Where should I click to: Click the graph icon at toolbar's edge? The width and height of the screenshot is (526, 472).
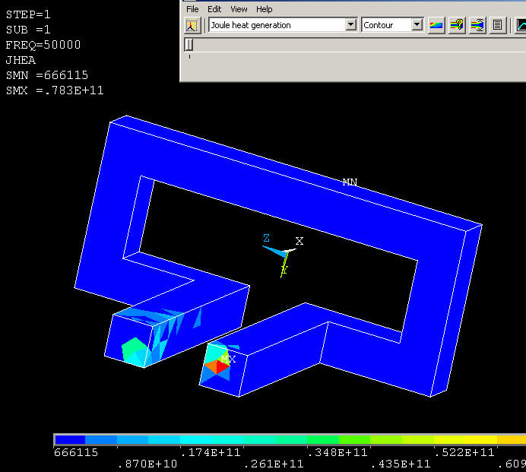pos(520,25)
